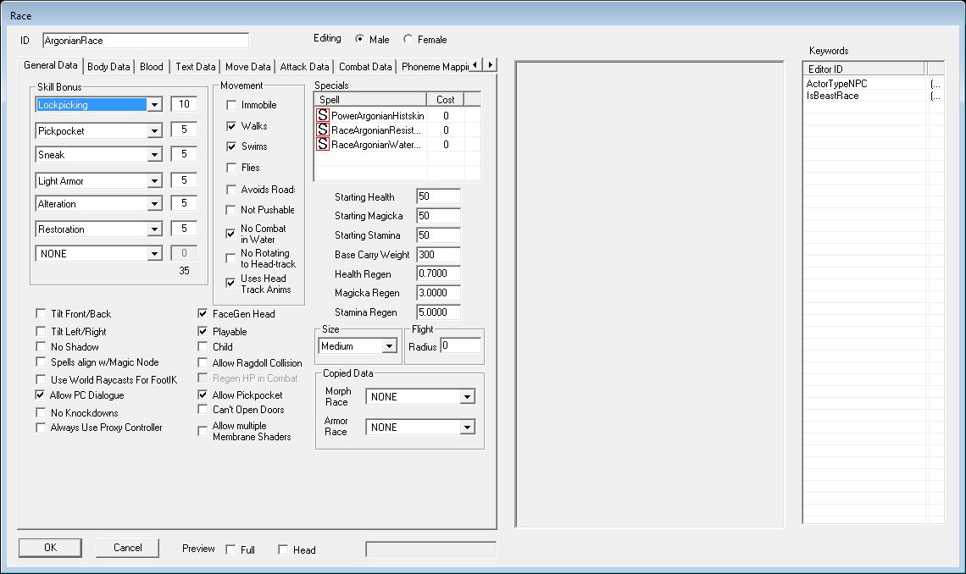Select the Female editing radio button
This screenshot has height=574, width=966.
408,39
